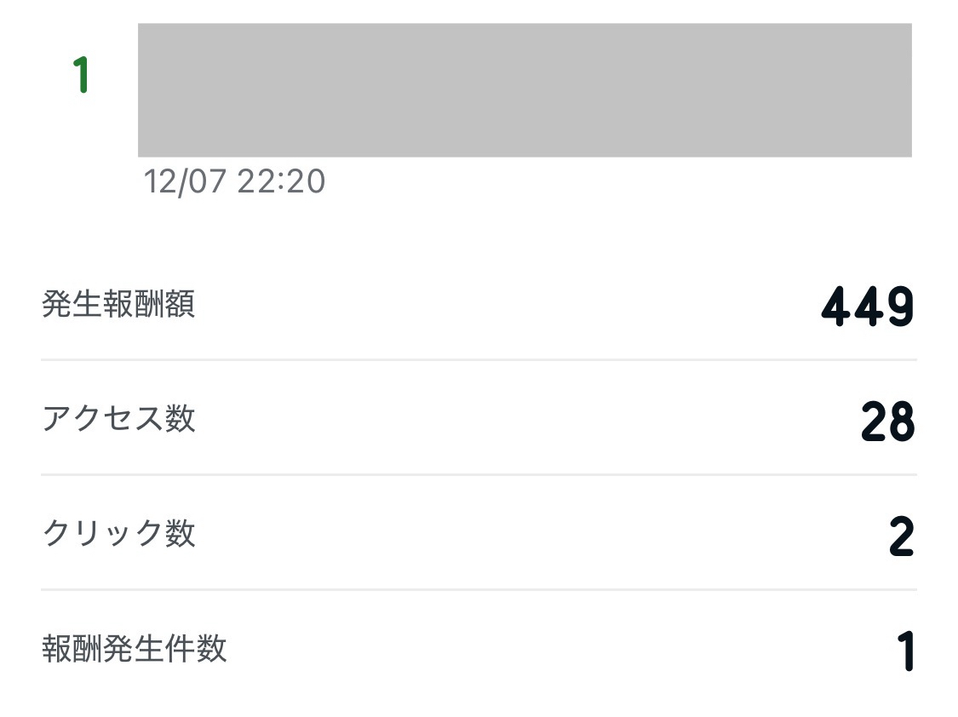Click the digit 2 in value 28

(x=874, y=422)
